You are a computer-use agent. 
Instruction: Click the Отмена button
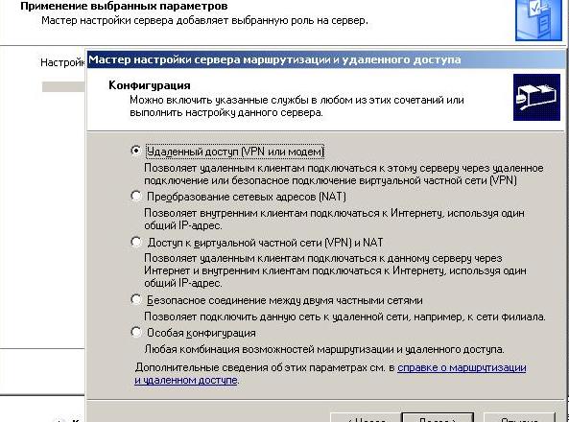(520, 417)
